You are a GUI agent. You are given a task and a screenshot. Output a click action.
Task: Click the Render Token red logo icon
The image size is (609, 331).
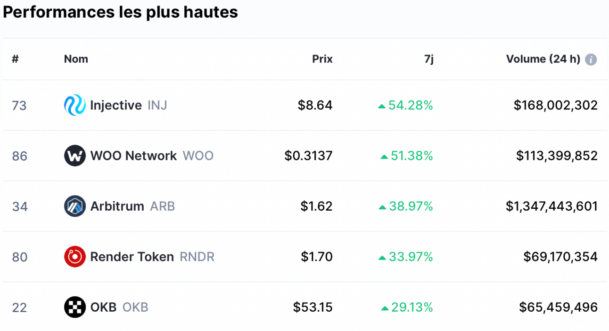coord(74,257)
